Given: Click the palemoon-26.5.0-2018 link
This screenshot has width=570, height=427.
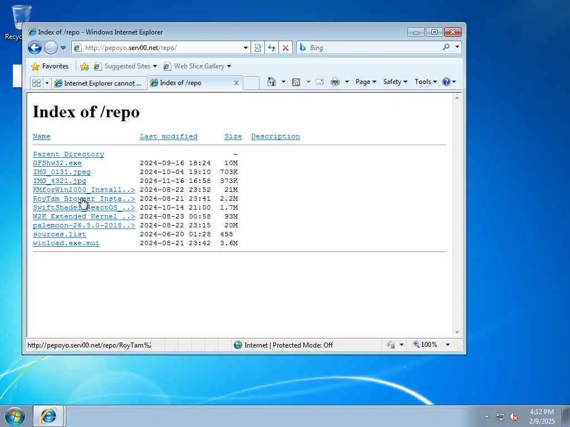Looking at the screenshot, I should coord(84,226).
